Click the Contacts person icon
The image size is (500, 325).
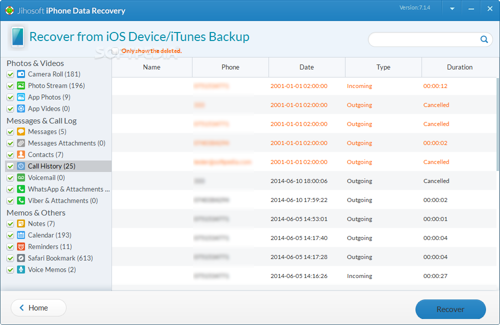point(21,154)
